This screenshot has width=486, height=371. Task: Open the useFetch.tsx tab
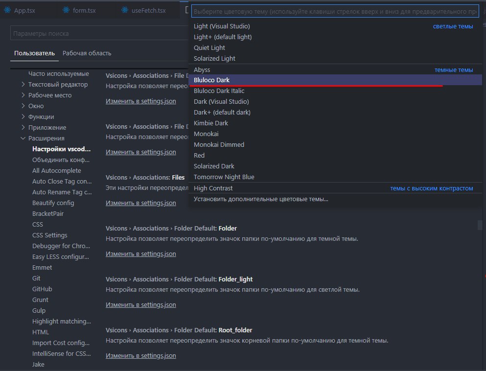144,10
